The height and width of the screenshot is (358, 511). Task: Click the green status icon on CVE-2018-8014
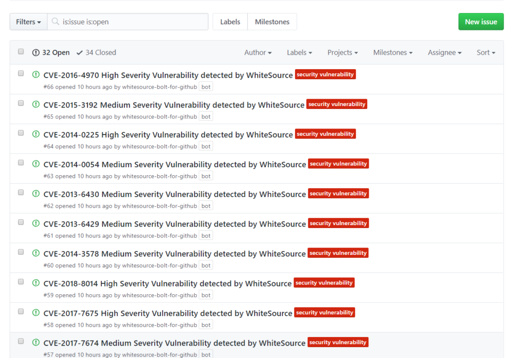click(x=35, y=283)
